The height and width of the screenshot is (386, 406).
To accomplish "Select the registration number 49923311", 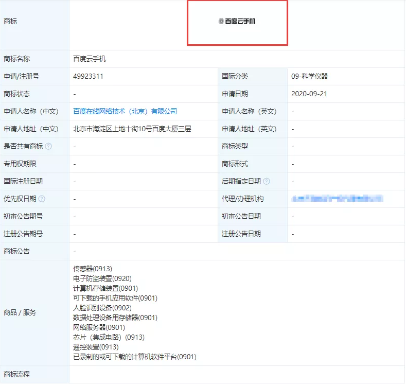I will click(88, 76).
